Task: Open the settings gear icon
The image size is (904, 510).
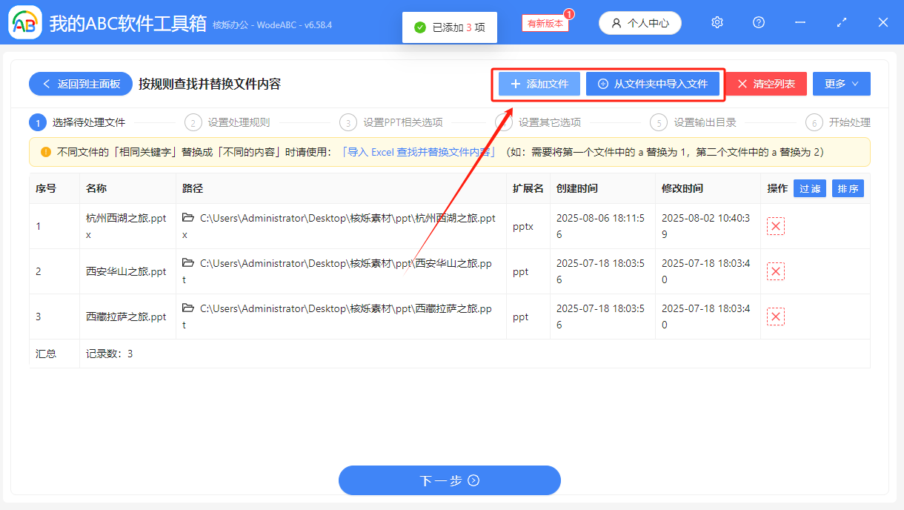Action: (x=717, y=22)
